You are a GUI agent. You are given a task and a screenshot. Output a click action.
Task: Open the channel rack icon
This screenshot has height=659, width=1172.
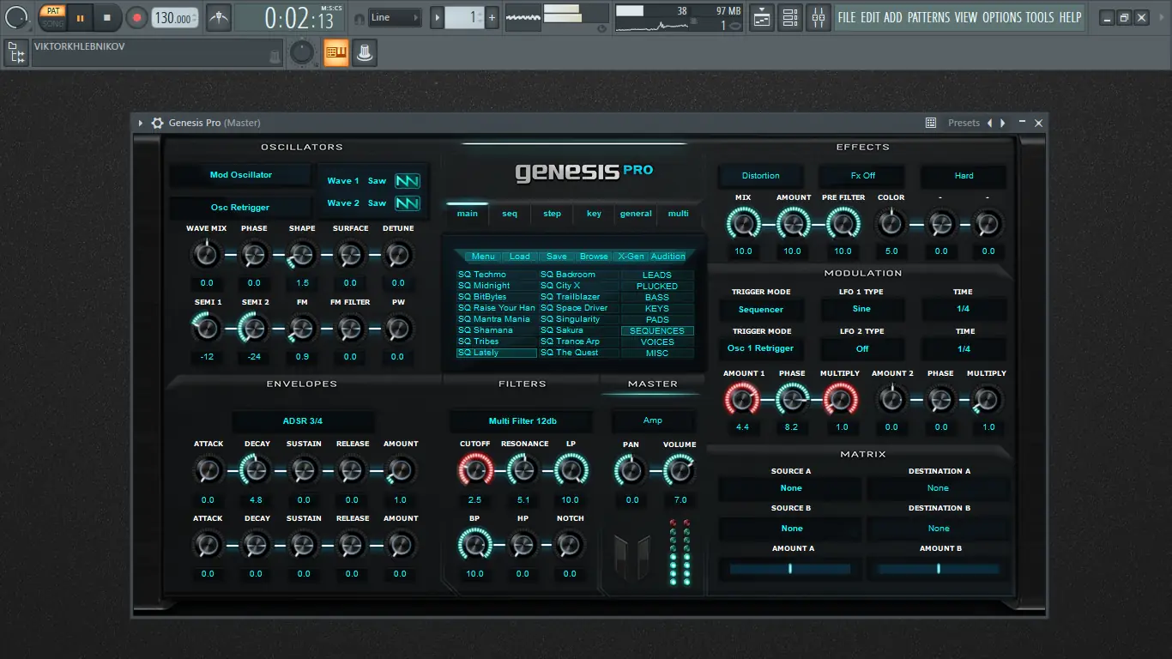point(790,17)
